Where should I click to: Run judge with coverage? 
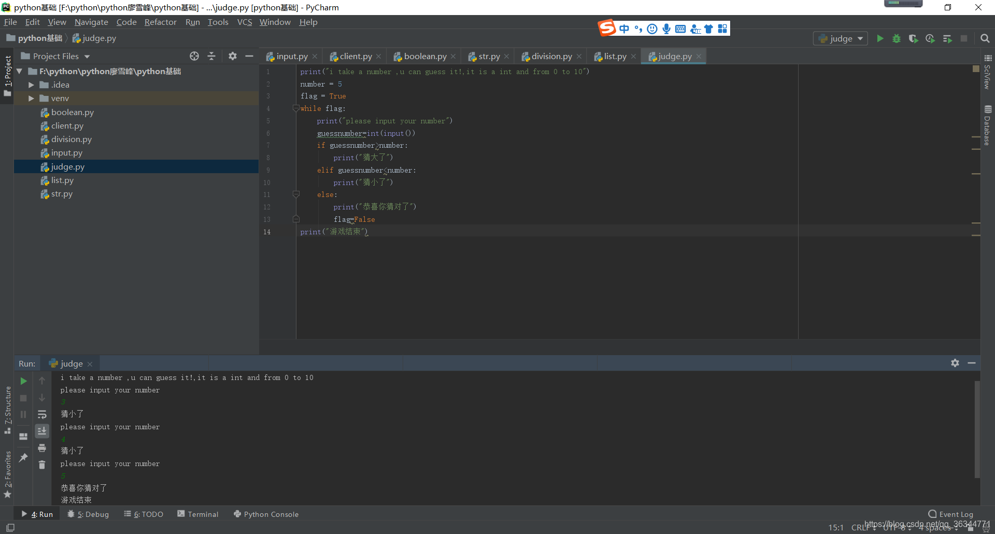[913, 38]
